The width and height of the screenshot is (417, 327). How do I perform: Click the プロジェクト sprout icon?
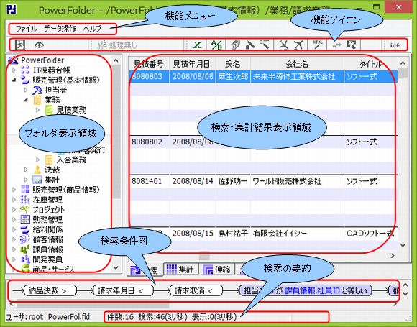click(x=25, y=209)
